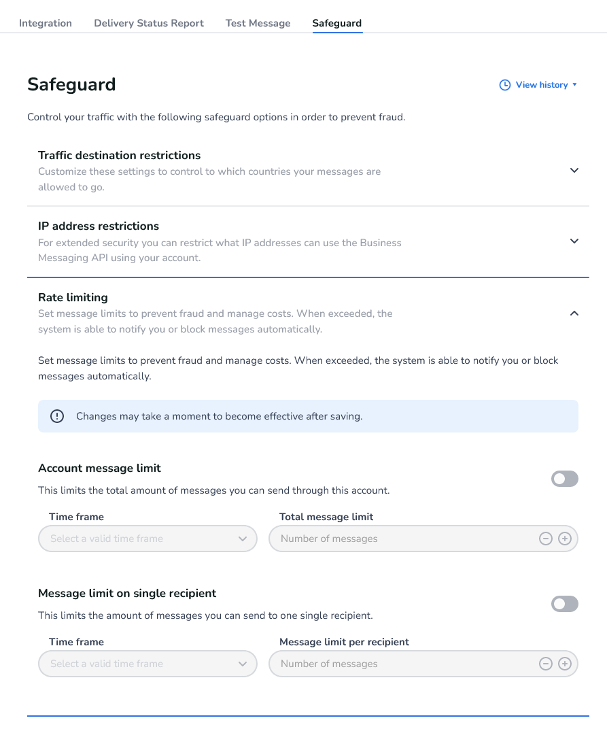This screenshot has height=731, width=607.
Task: Switch to the Integration tab
Action: (x=46, y=23)
